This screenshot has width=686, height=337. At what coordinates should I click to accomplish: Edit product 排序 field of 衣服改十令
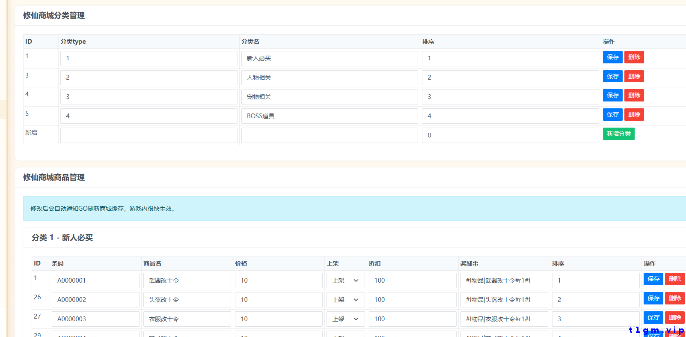(596, 319)
